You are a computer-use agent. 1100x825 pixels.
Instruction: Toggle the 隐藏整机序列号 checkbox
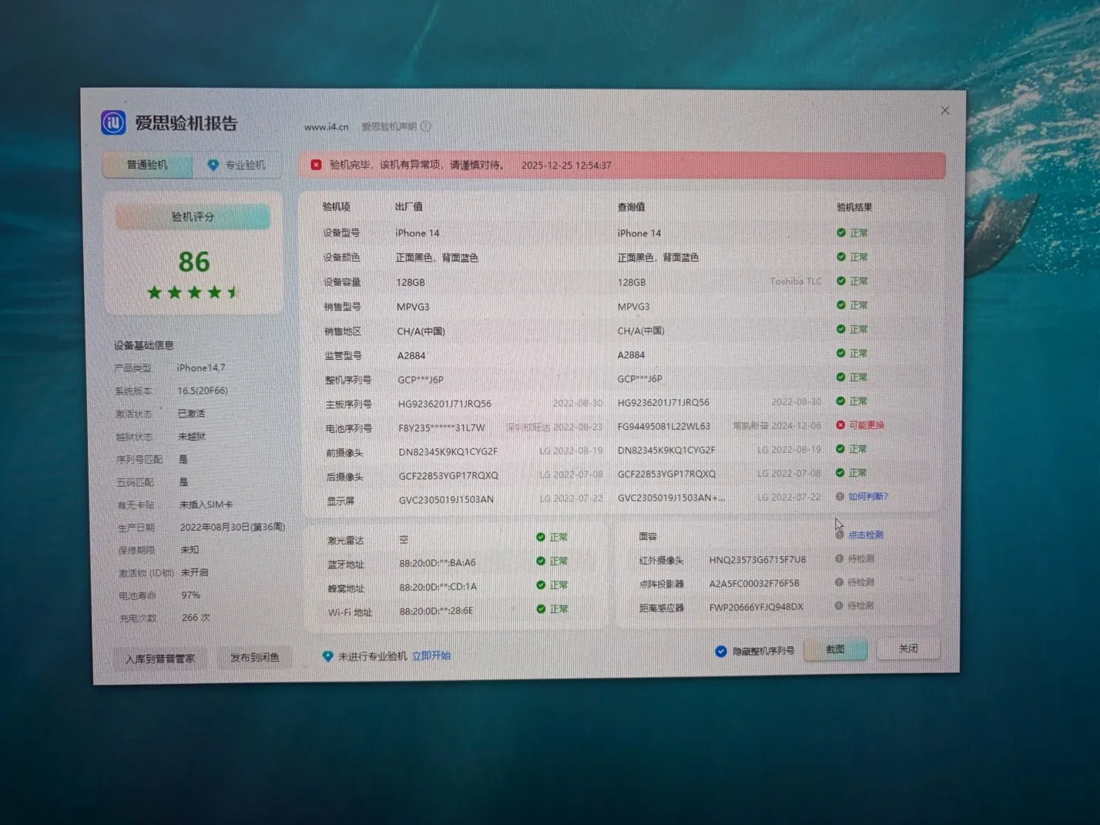tap(721, 652)
